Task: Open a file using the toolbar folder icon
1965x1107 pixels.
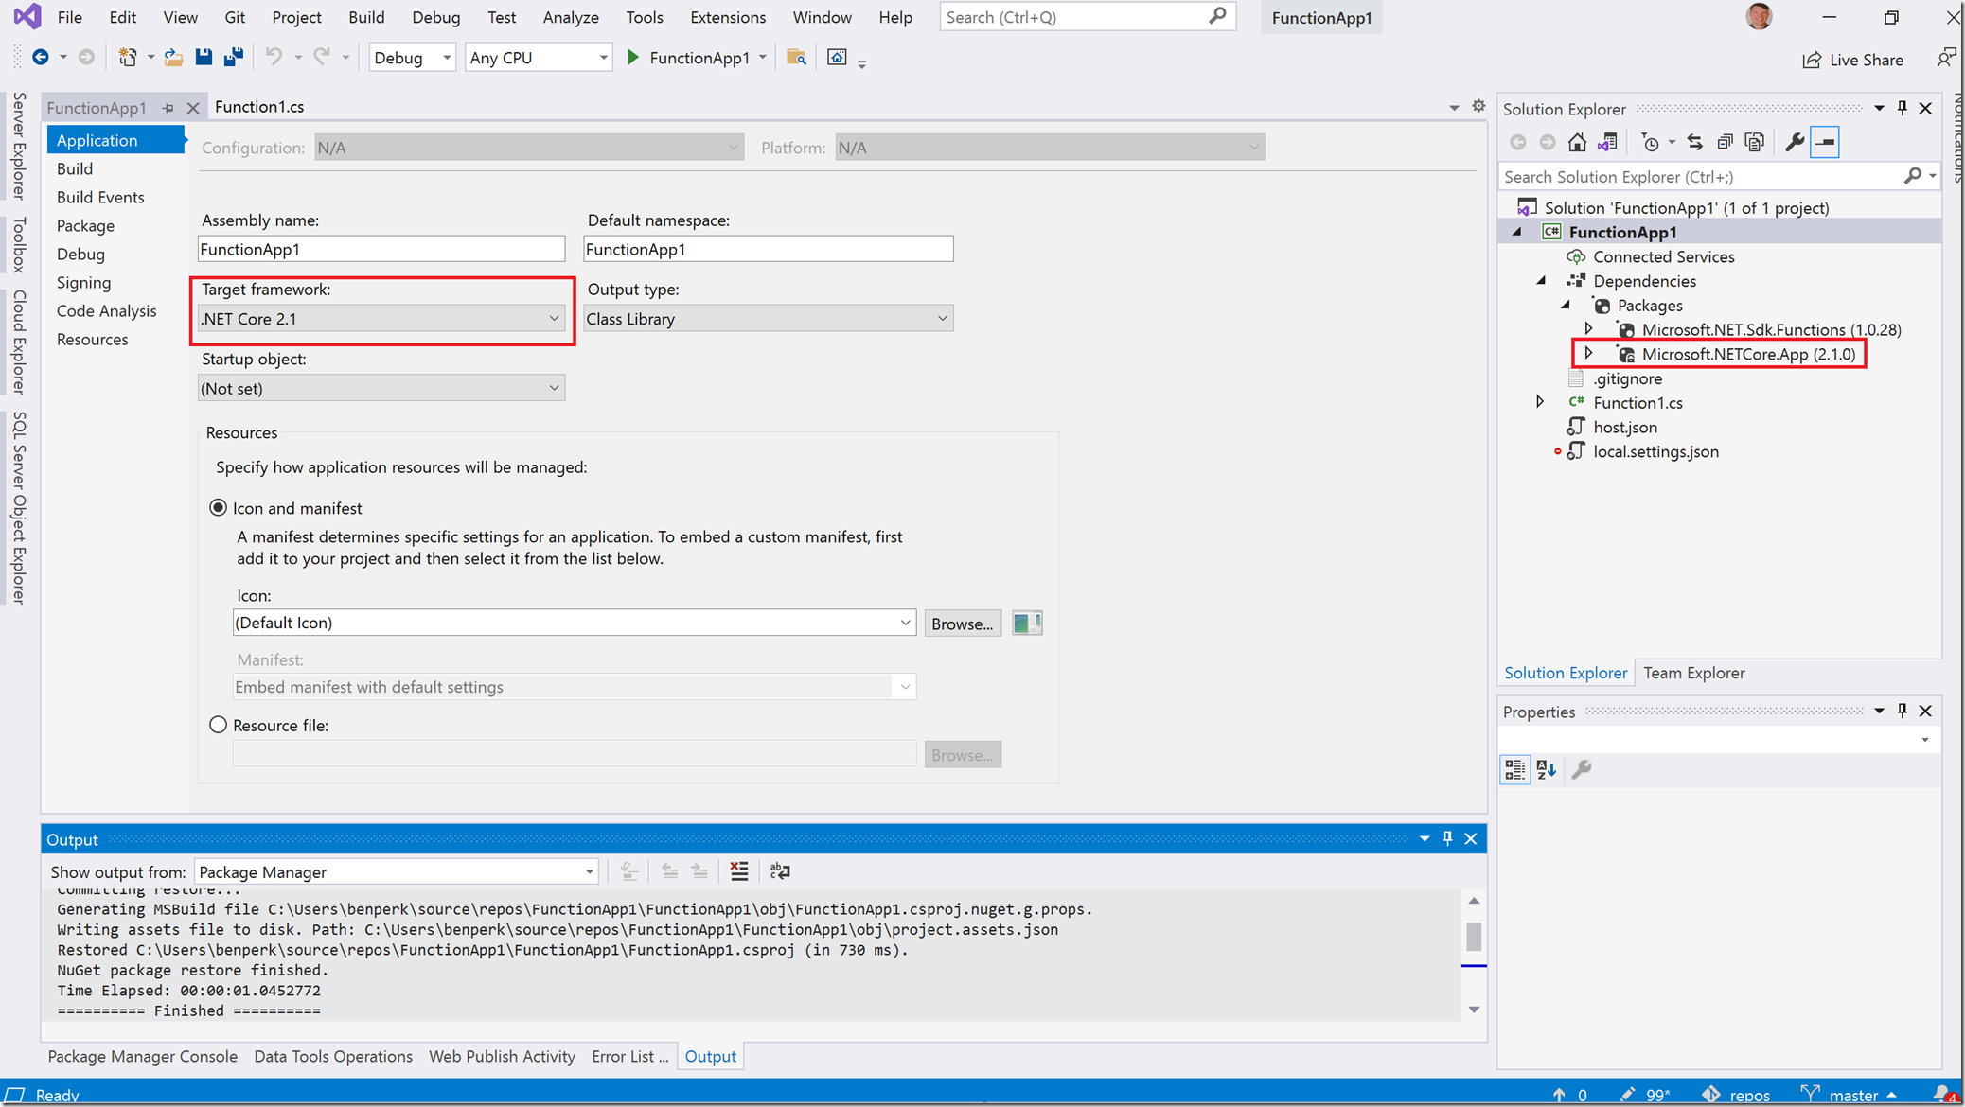Action: 173,58
